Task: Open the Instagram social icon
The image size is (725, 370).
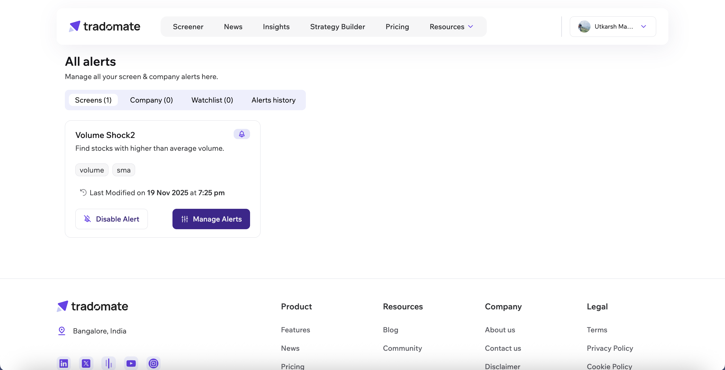Action: (153, 363)
